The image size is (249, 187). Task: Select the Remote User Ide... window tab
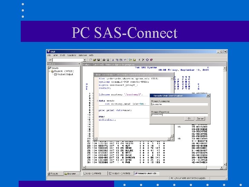(x=147, y=173)
